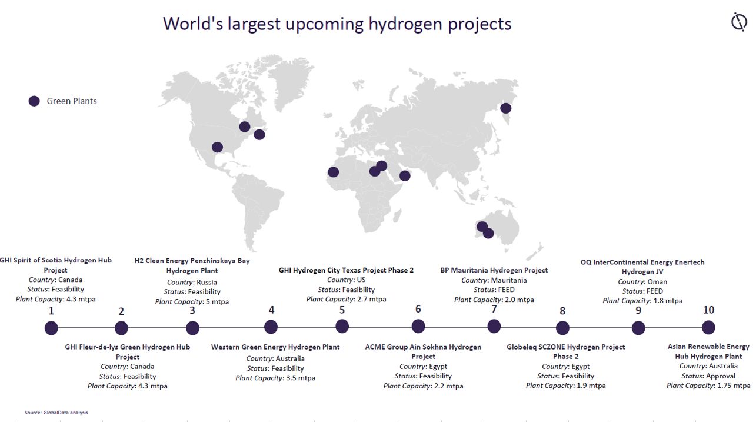This screenshot has width=756, height=422.
Task: Select timeline marker number 8
Action: pyautogui.click(x=562, y=328)
